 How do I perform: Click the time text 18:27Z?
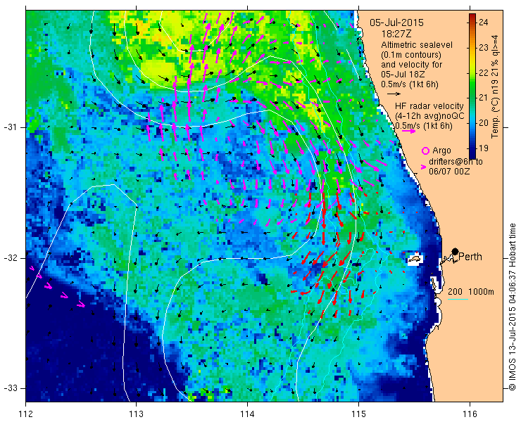point(395,34)
